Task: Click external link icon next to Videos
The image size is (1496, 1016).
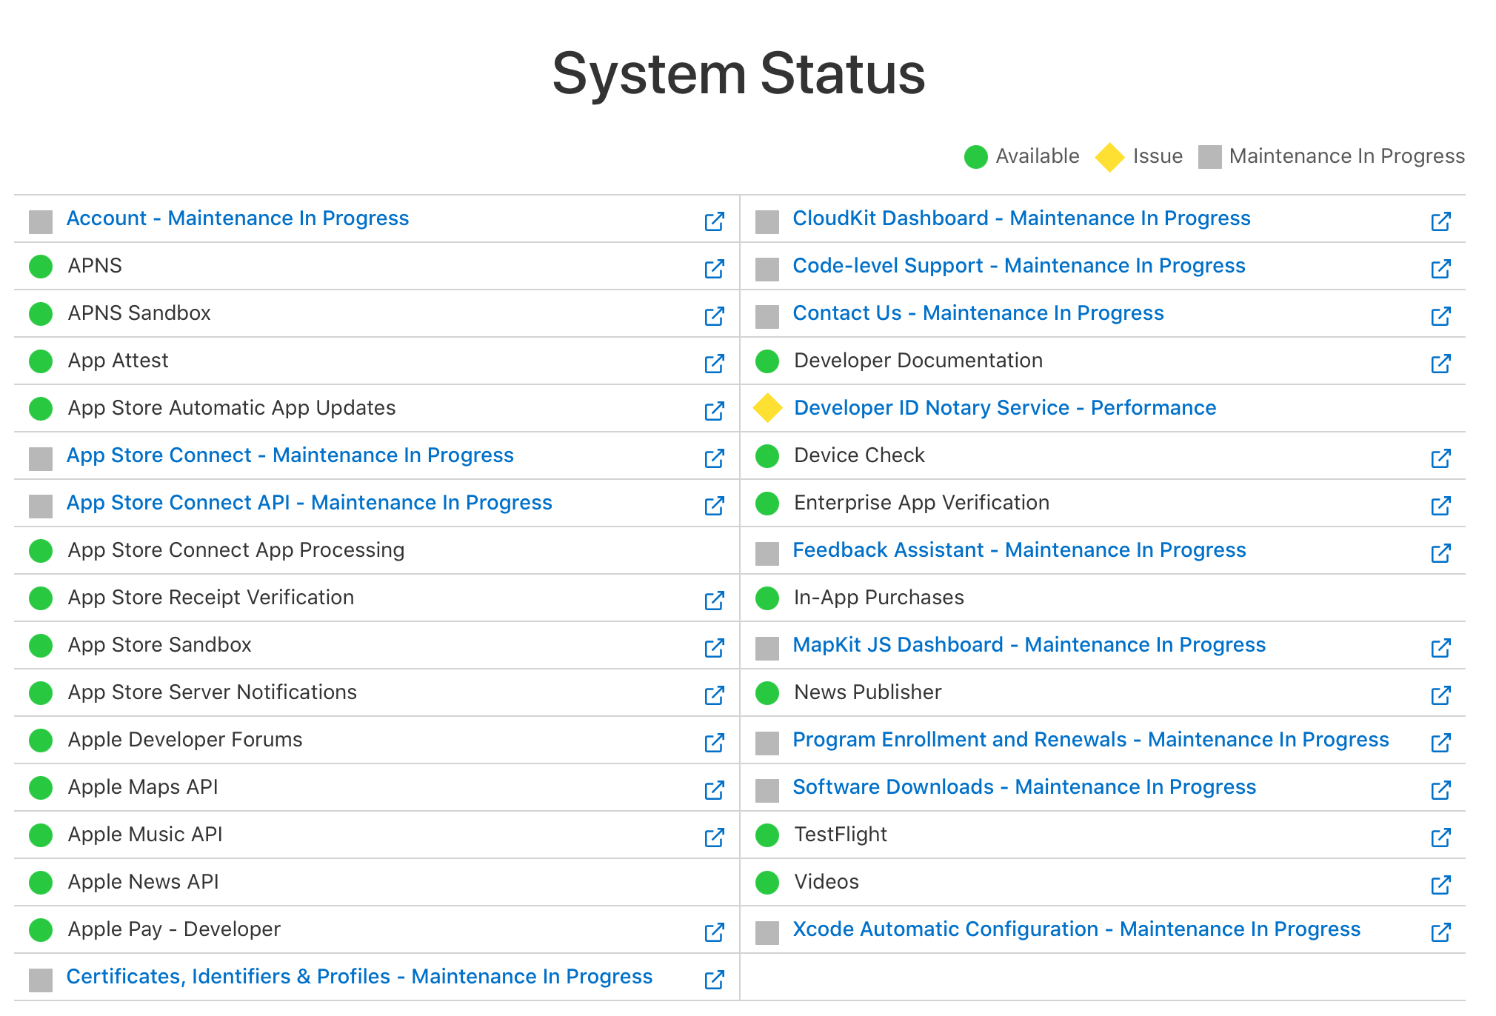Action: pos(1440,884)
